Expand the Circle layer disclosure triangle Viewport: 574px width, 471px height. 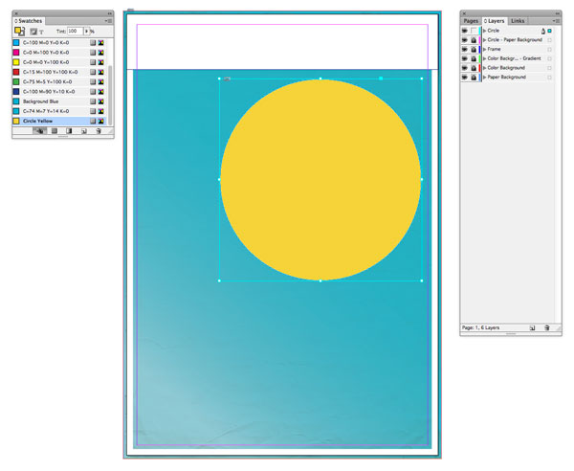[485, 31]
